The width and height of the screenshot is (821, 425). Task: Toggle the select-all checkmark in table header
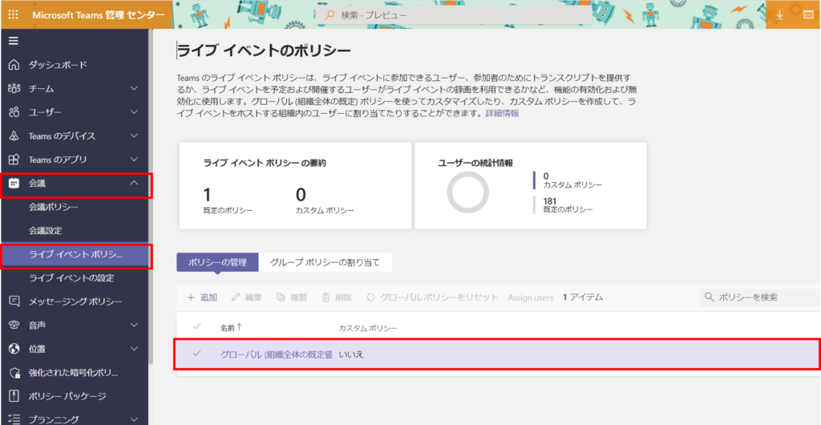[x=196, y=327]
